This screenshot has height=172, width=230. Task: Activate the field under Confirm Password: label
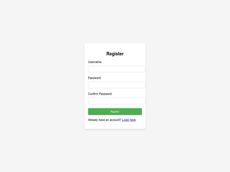[116, 101]
